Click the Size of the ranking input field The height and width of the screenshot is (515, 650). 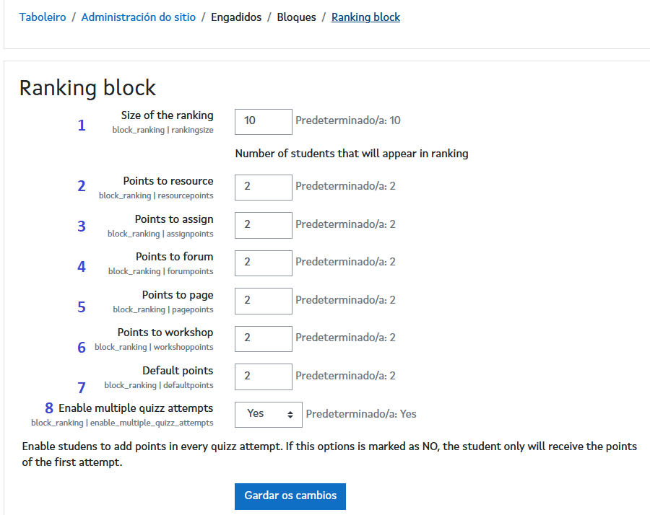(x=263, y=121)
